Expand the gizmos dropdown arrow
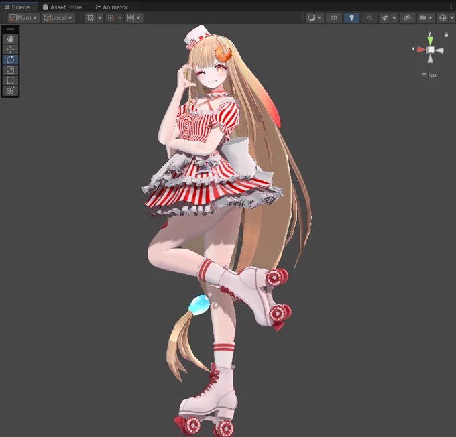Image resolution: width=456 pixels, height=437 pixels. 451,18
